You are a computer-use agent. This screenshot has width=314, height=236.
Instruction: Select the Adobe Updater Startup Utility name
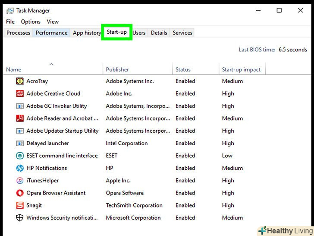[x=63, y=131]
